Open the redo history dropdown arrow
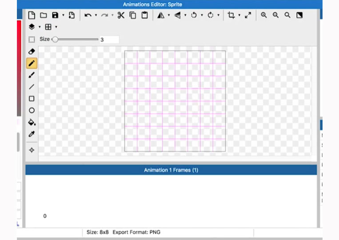Viewport: 339px width, 240px height. click(113, 16)
